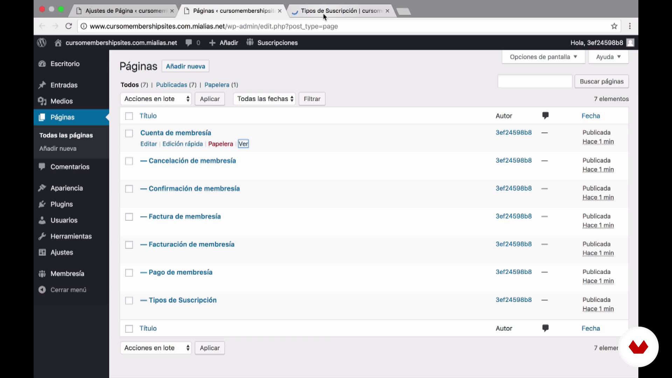Filter by Publicadas pages
Viewport: 672px width, 378px height.
tap(171, 85)
